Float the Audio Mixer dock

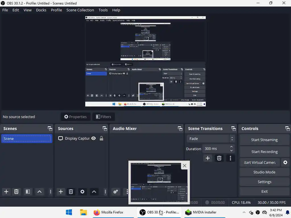180,129
